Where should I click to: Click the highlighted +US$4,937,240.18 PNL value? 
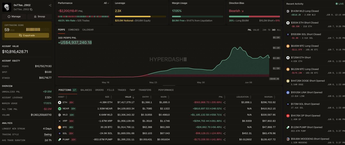click(x=75, y=43)
